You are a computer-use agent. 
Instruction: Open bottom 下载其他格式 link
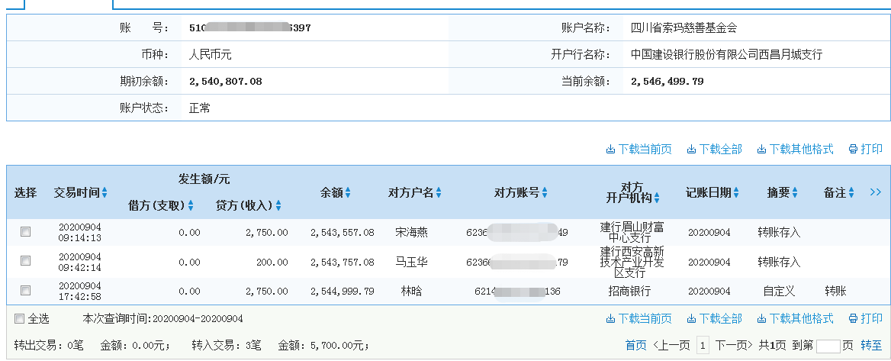pos(796,318)
